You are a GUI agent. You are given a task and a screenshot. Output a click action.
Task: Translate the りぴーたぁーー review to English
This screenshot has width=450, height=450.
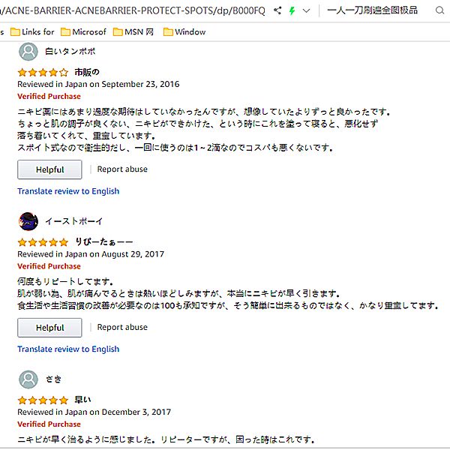68,349
